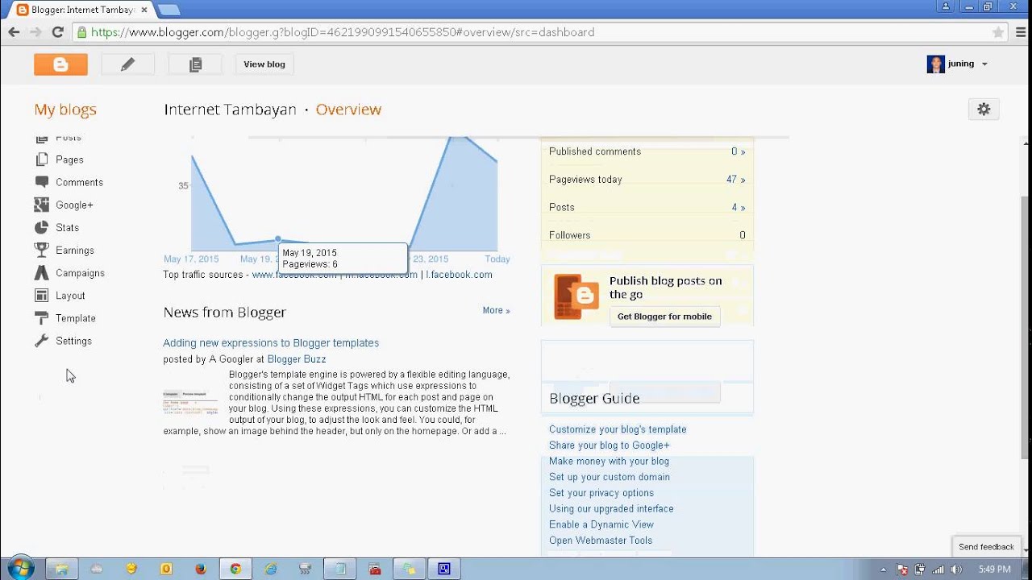Click the Pages document icon
Screen dimensions: 1032x580
(42, 159)
